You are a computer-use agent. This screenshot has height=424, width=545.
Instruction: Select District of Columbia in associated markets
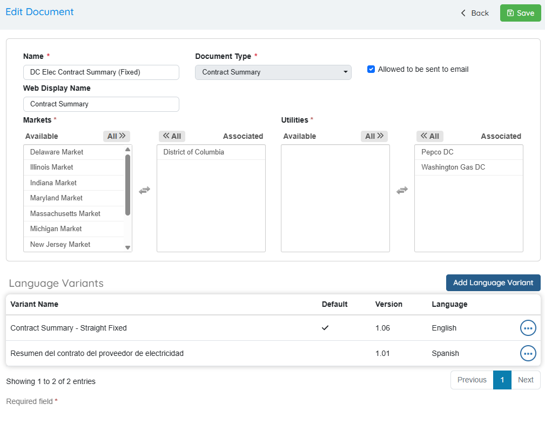[x=211, y=152]
